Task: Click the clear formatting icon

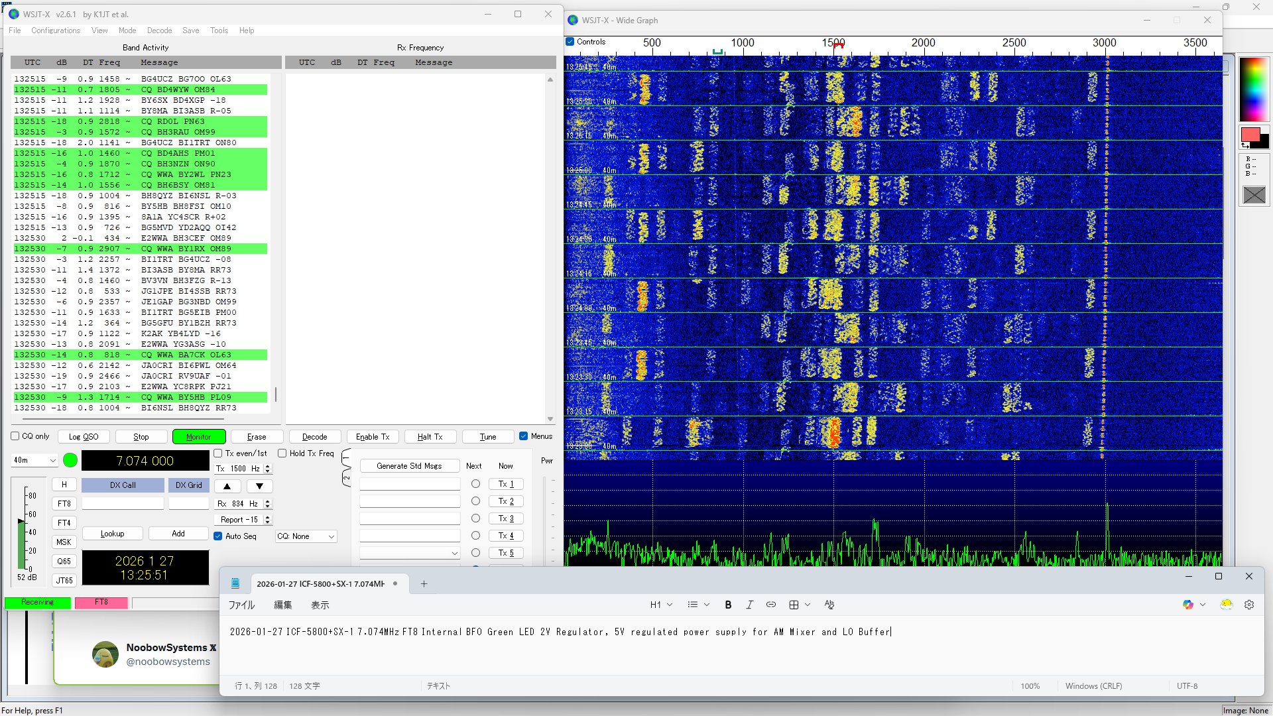Action: (x=829, y=605)
